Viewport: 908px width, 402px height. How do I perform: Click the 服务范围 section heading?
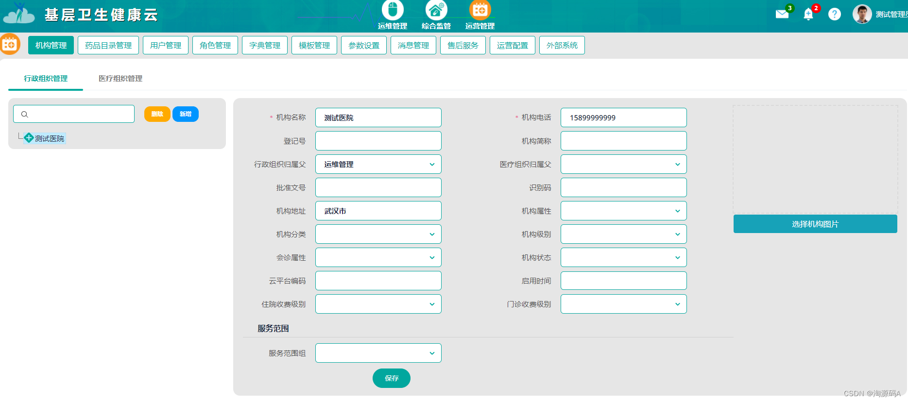[x=273, y=328]
